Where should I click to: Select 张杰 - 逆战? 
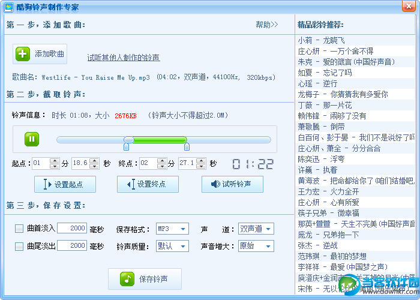(355, 245)
